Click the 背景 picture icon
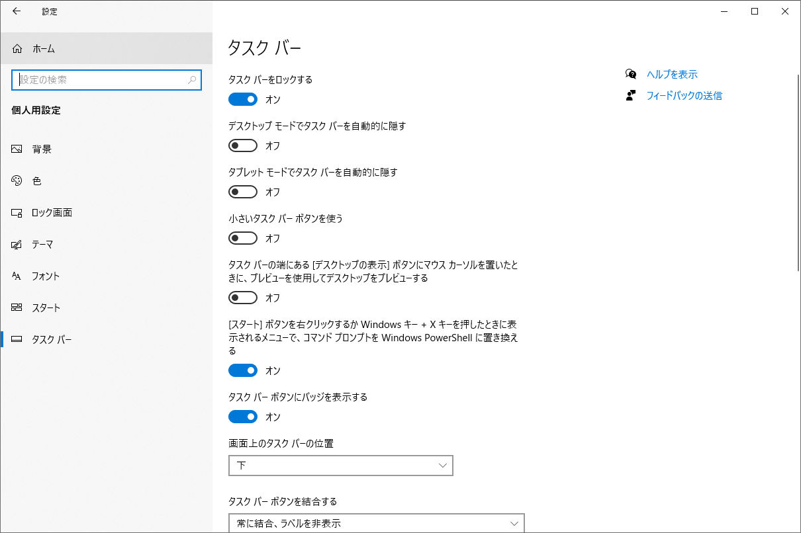This screenshot has width=801, height=533. coord(17,149)
